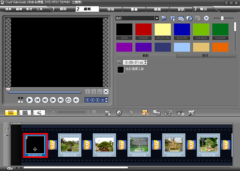Select the dark green (3,114,39) swatch
The width and height of the screenshot is (240, 171).
(x=220, y=29)
